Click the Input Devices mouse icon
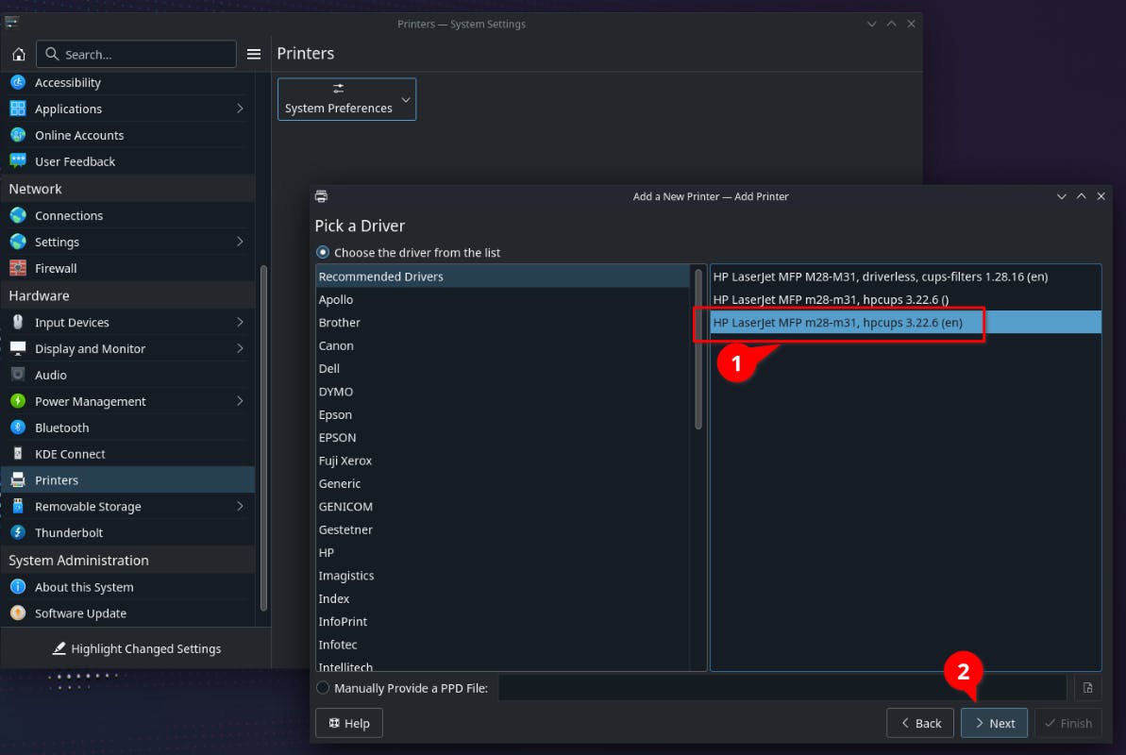The image size is (1126, 755). (18, 322)
